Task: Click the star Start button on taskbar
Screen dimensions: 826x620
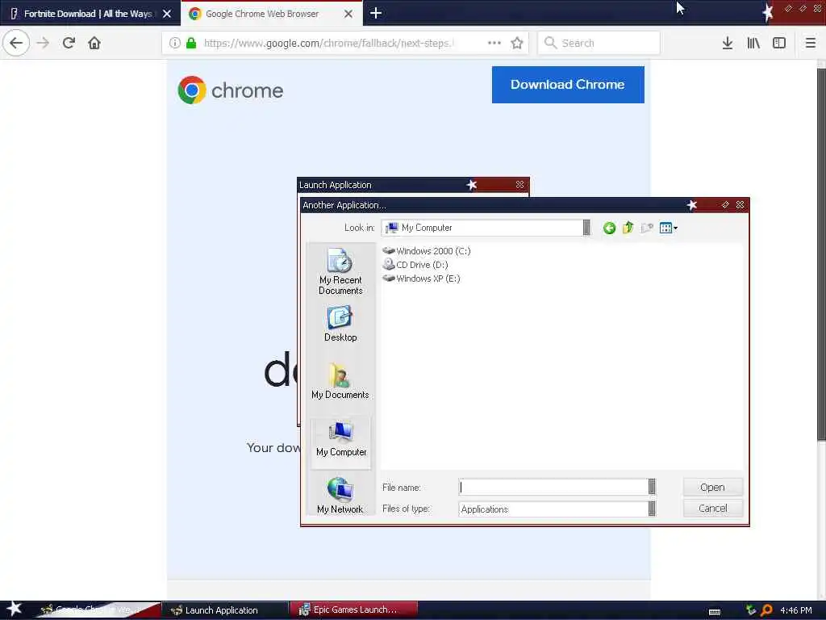Action: [14, 610]
